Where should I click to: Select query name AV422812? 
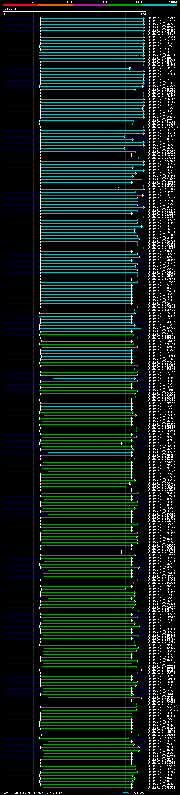(10, 9)
